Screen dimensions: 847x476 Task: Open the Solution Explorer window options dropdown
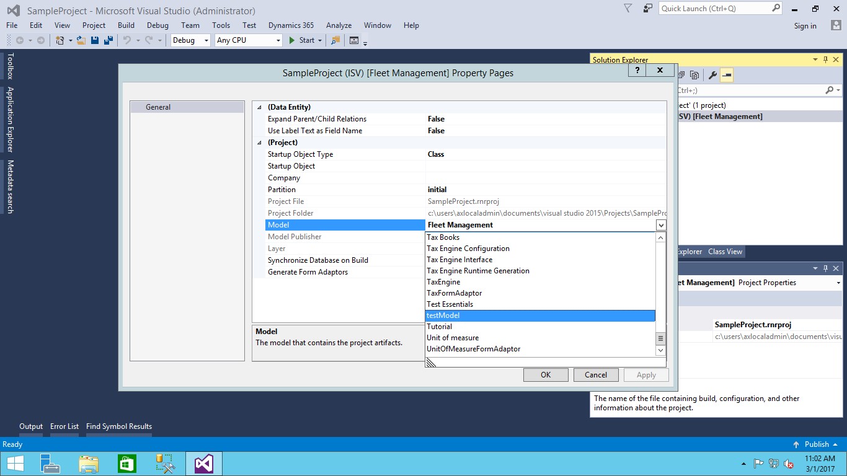click(815, 60)
